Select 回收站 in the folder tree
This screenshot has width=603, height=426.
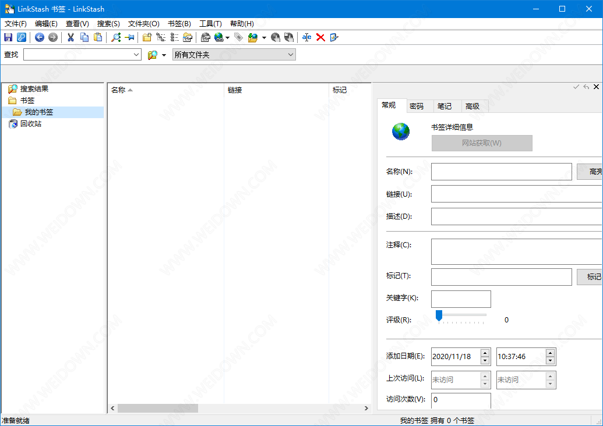31,124
